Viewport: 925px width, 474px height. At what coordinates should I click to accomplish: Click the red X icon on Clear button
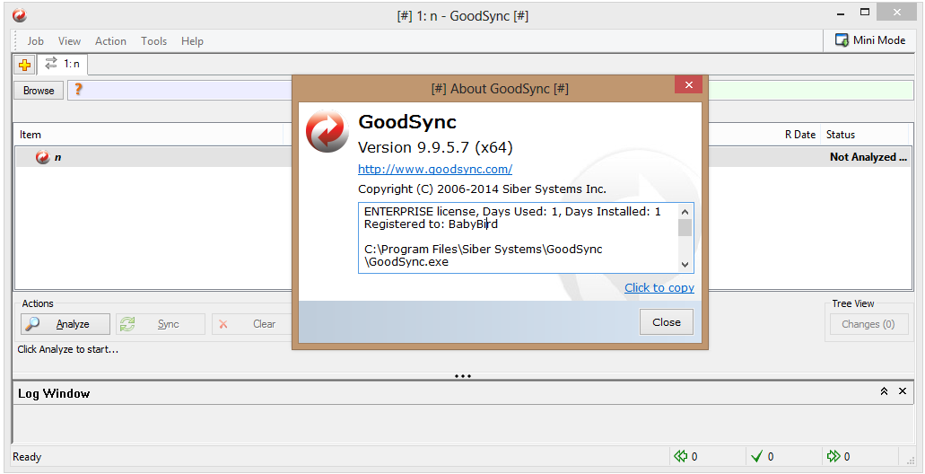(223, 324)
